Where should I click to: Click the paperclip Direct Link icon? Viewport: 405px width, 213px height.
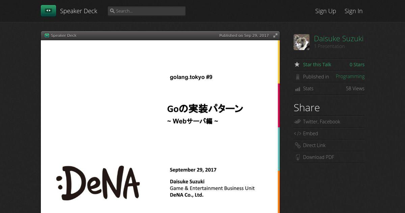297,145
